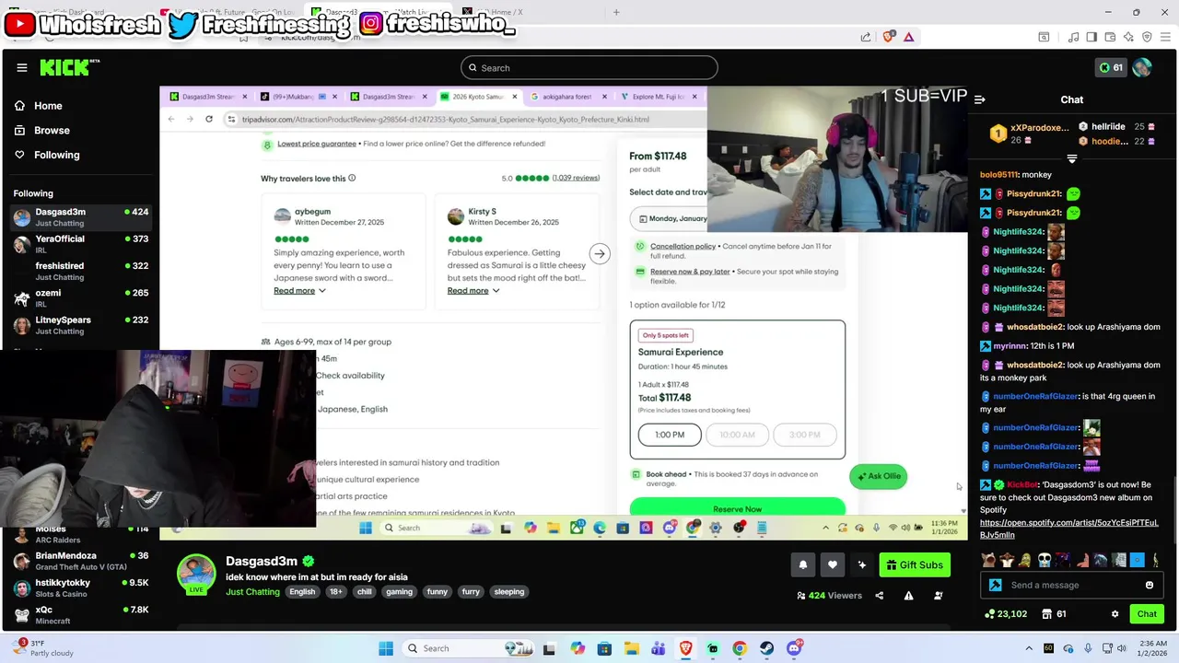Click the heart follow icon

click(x=832, y=564)
